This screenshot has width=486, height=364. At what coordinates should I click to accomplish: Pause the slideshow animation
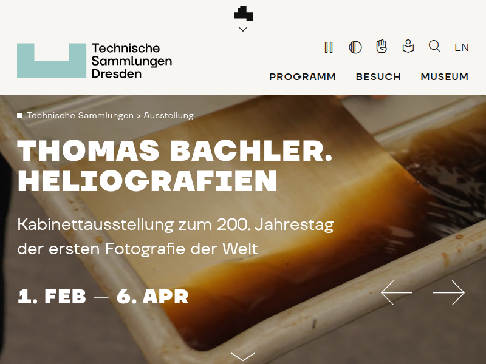pos(329,47)
